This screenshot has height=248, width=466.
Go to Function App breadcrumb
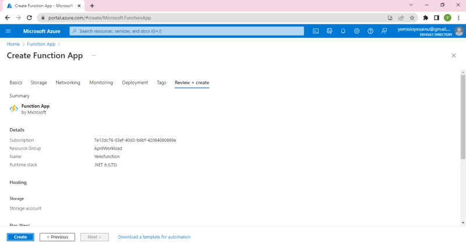tap(41, 44)
